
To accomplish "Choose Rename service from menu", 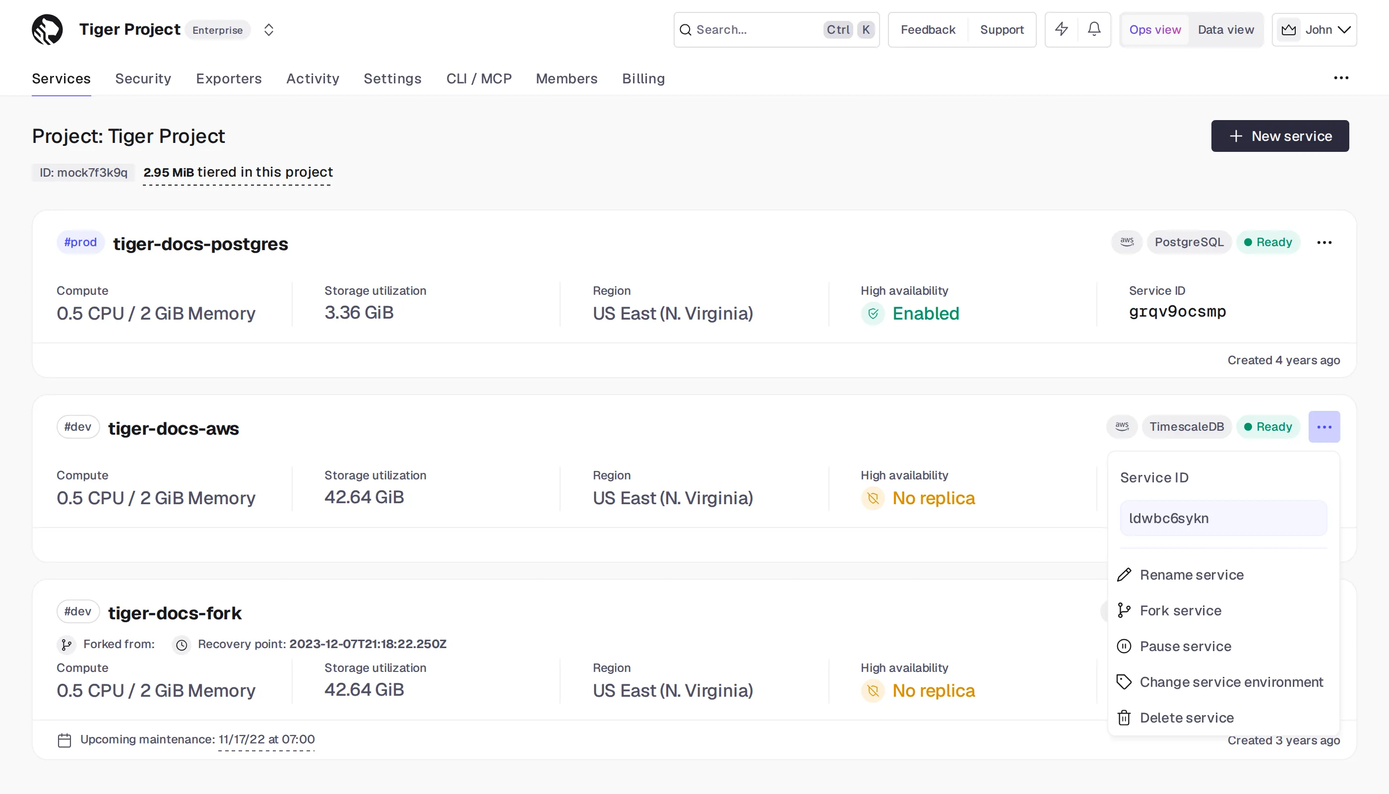I will pos(1223,575).
